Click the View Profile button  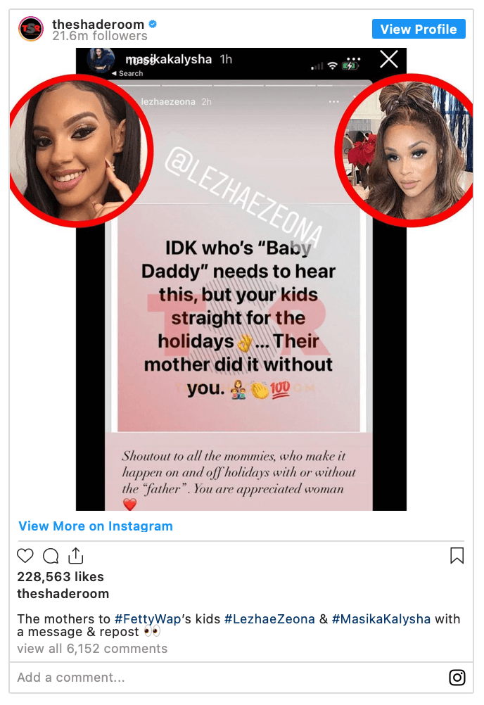(x=419, y=30)
